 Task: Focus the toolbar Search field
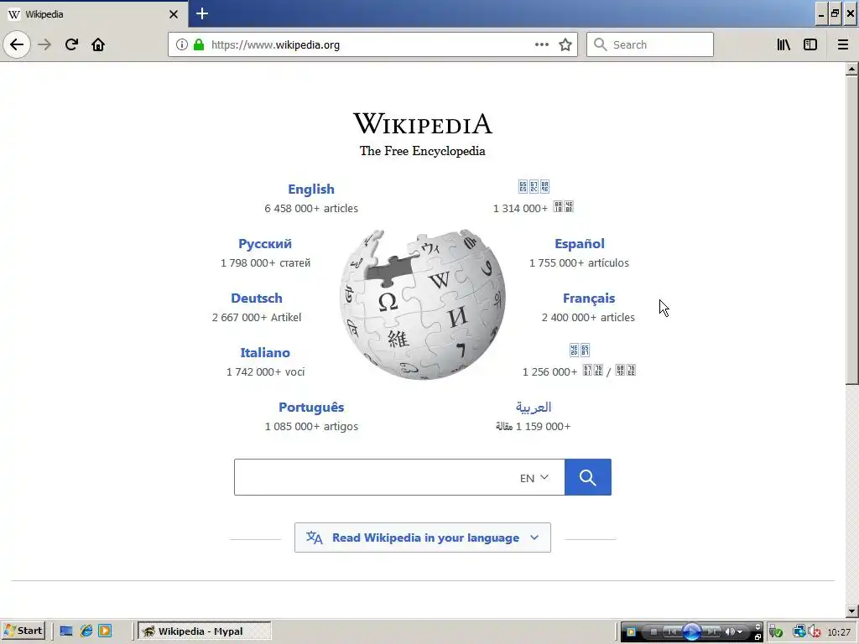[650, 44]
